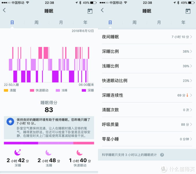Expand 深睡比例 row chevron
Image resolution: width=196 pixels, height=174 pixels.
(191, 51)
